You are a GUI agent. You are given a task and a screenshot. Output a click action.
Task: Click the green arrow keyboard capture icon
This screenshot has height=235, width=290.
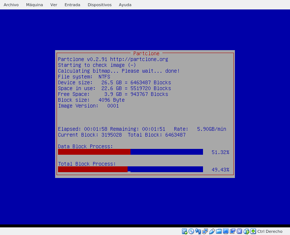point(253,231)
